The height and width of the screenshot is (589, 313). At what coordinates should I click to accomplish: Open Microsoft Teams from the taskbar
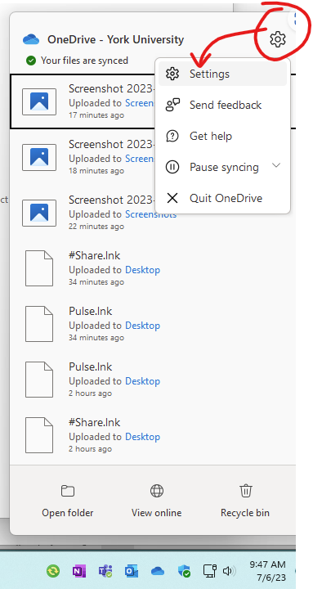[105, 571]
